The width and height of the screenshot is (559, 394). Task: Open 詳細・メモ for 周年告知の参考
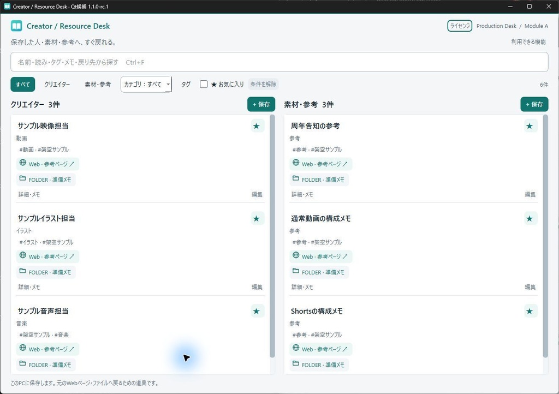302,194
